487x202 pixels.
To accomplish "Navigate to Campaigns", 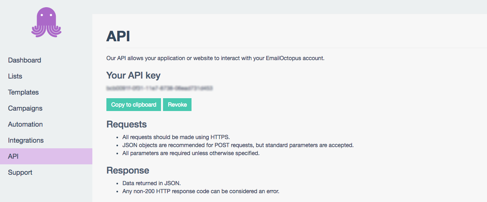I will 25,108.
